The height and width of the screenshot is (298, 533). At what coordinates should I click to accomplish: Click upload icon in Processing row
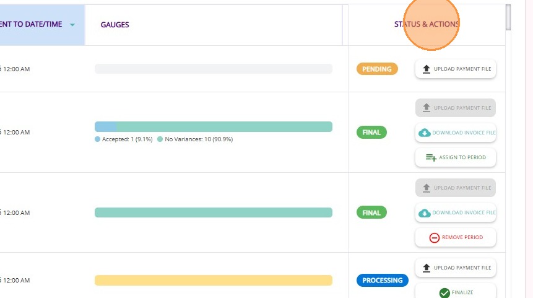coord(426,268)
